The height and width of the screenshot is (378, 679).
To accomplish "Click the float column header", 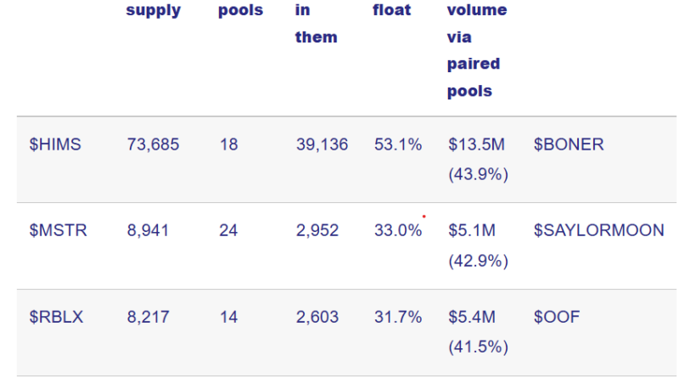I will 391,9.
